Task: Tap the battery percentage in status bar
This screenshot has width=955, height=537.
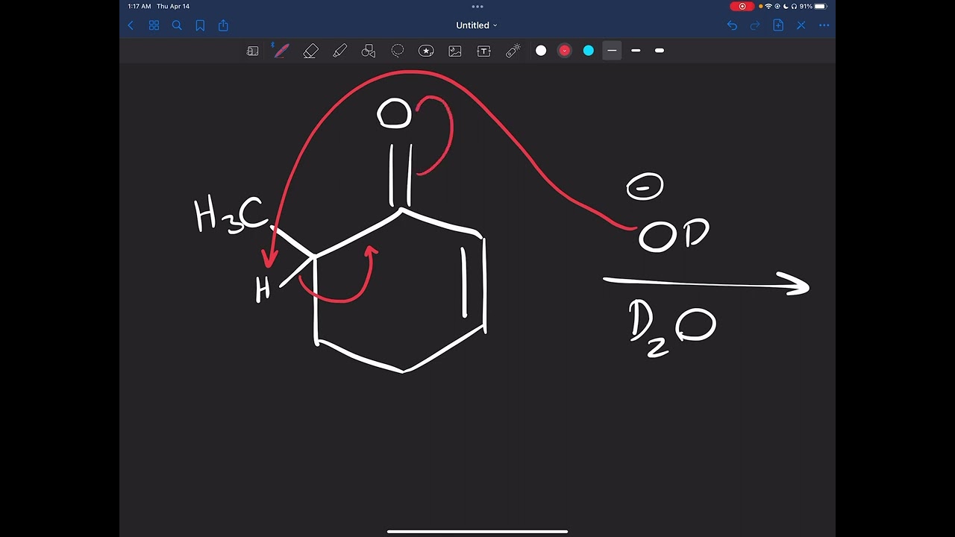Action: click(x=806, y=6)
